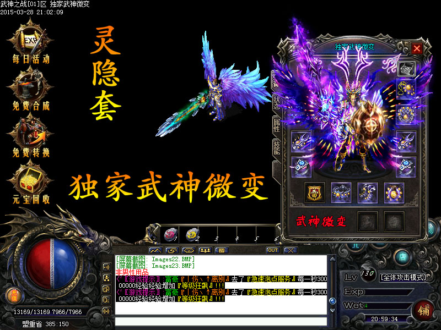Select the golden shield badge slot
441x330 pixels.
click(x=314, y=193)
